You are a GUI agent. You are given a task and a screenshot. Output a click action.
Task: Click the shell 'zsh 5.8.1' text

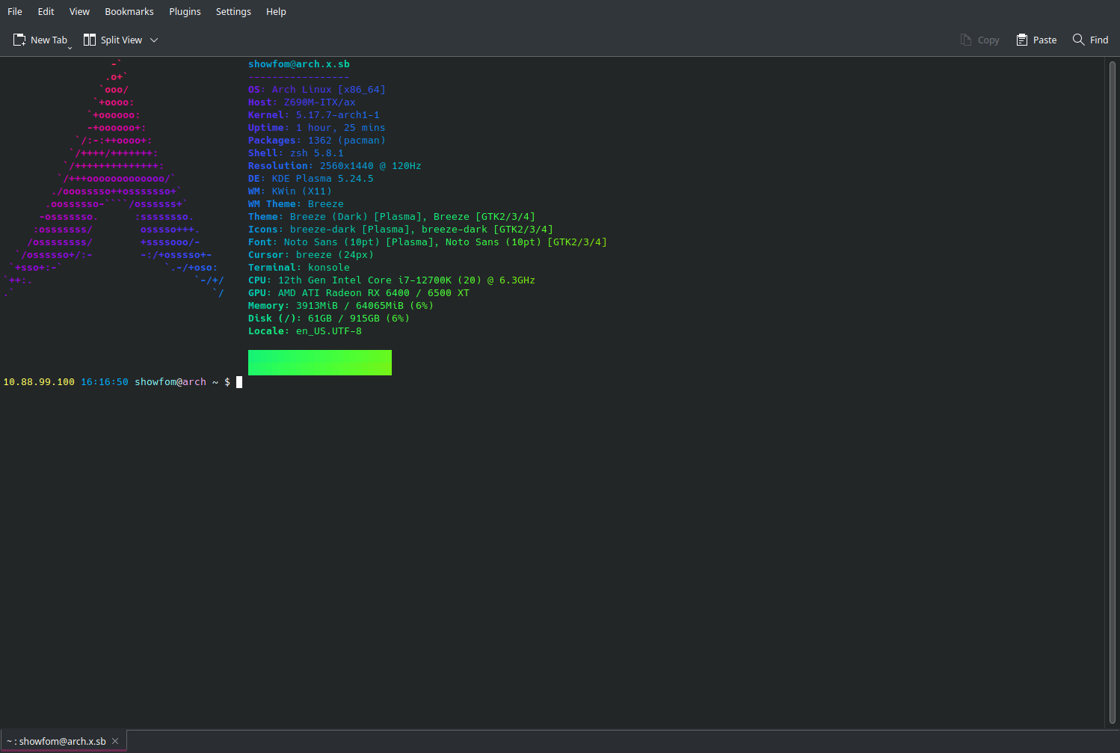[x=317, y=153]
